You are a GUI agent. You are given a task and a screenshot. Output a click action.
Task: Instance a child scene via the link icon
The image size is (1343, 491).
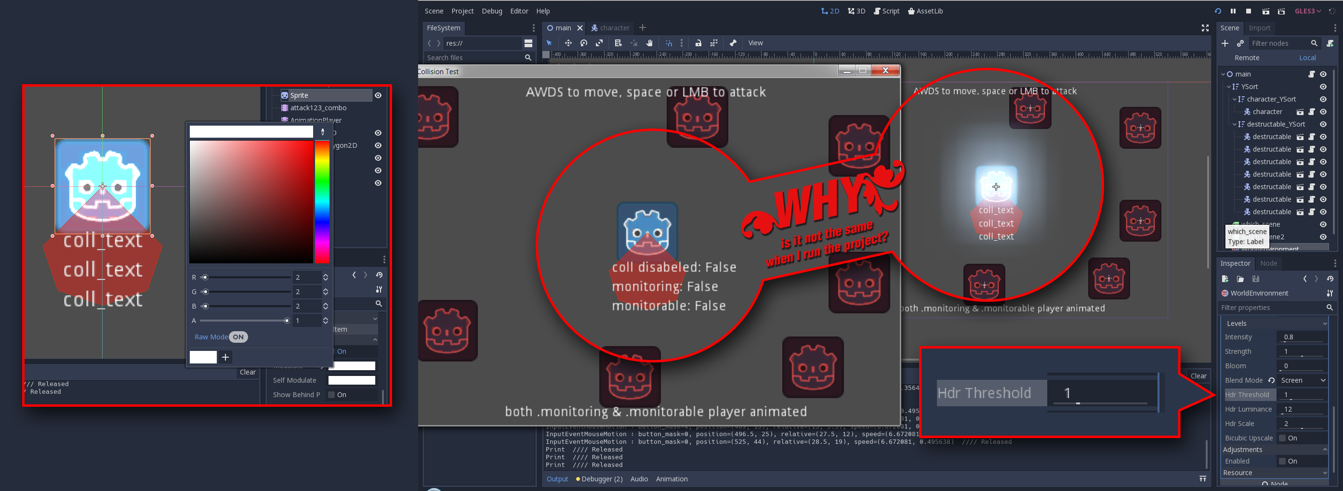point(1241,43)
